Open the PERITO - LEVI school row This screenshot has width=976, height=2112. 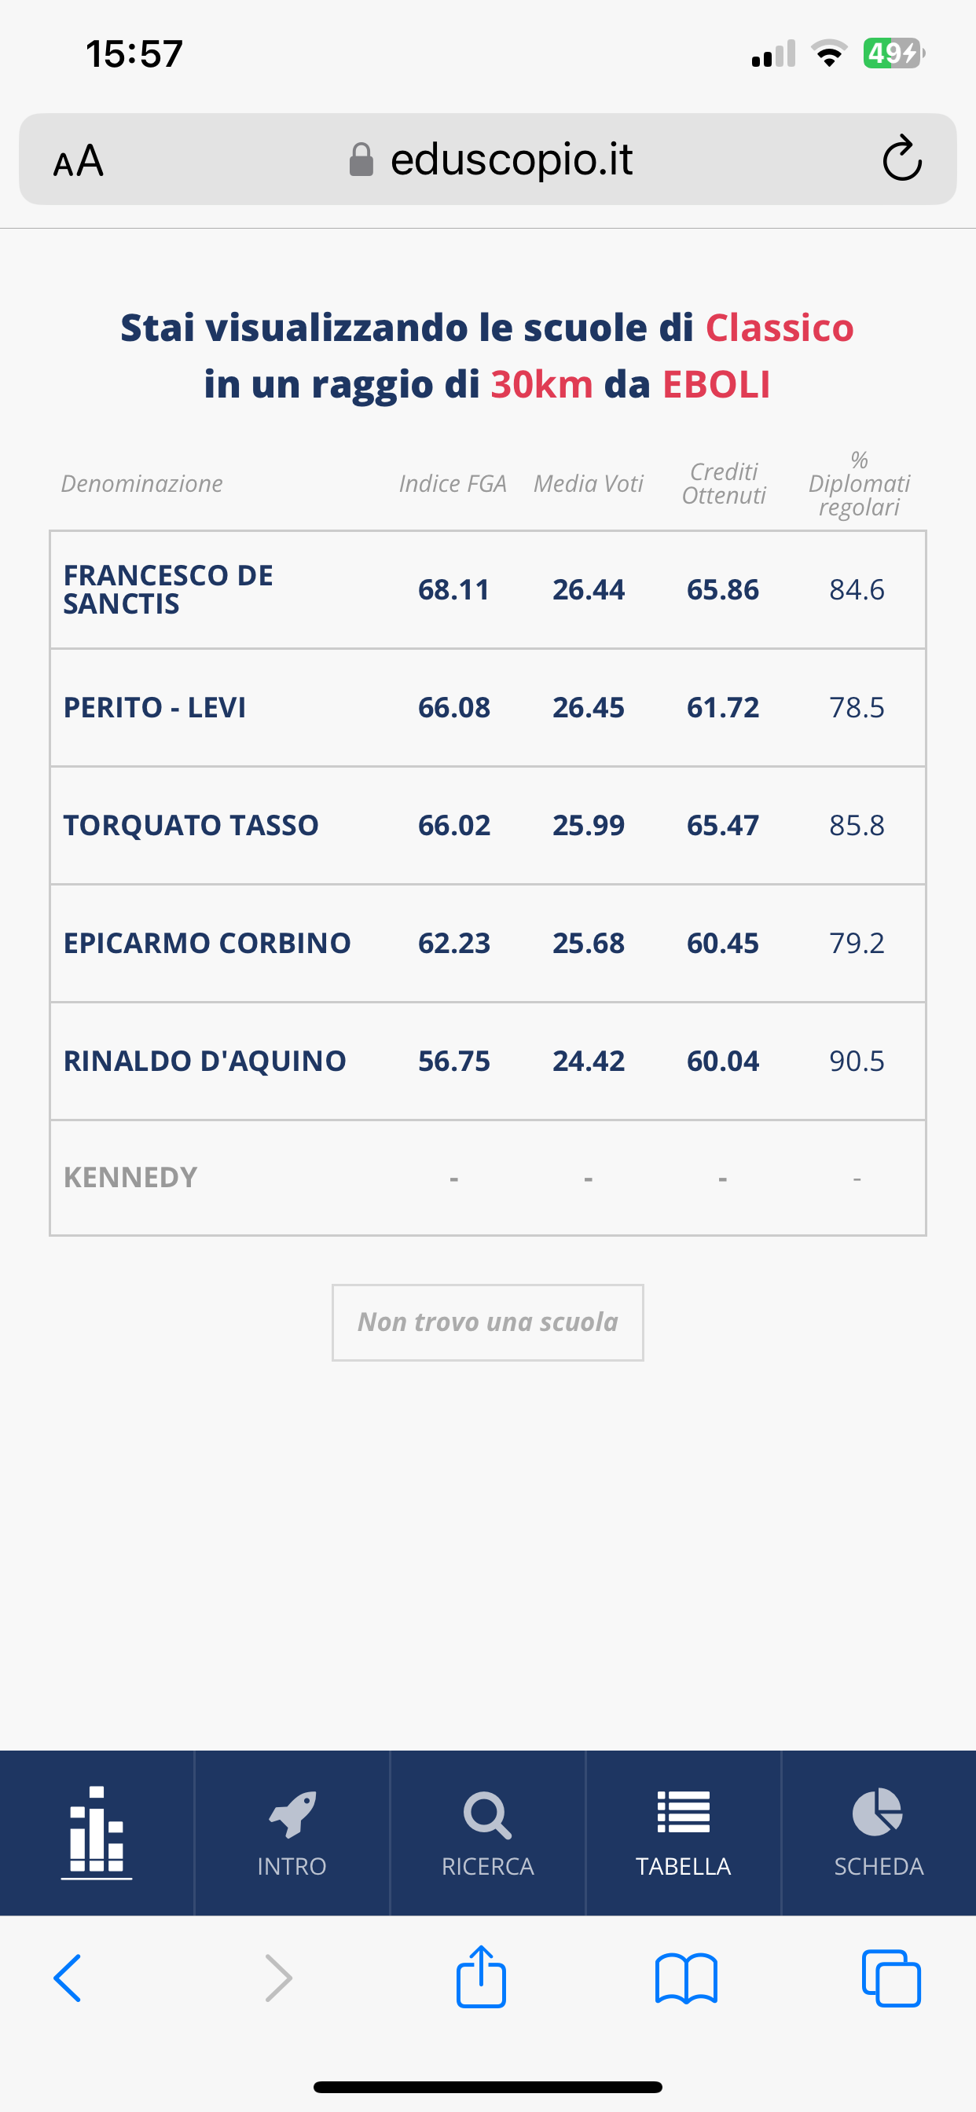(x=155, y=708)
